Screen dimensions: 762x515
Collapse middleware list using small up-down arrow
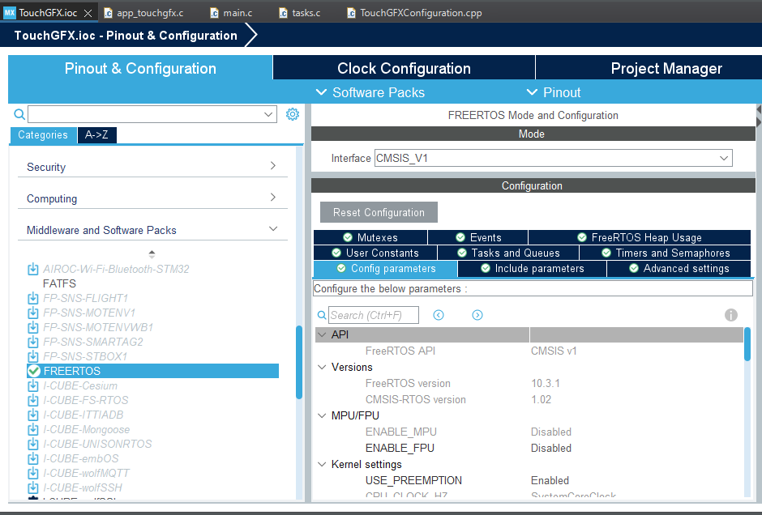point(152,253)
